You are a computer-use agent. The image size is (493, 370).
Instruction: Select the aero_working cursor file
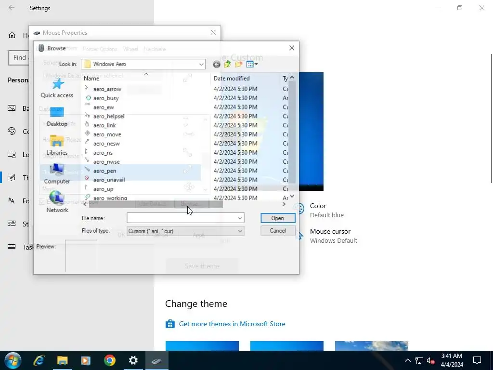coord(110,198)
